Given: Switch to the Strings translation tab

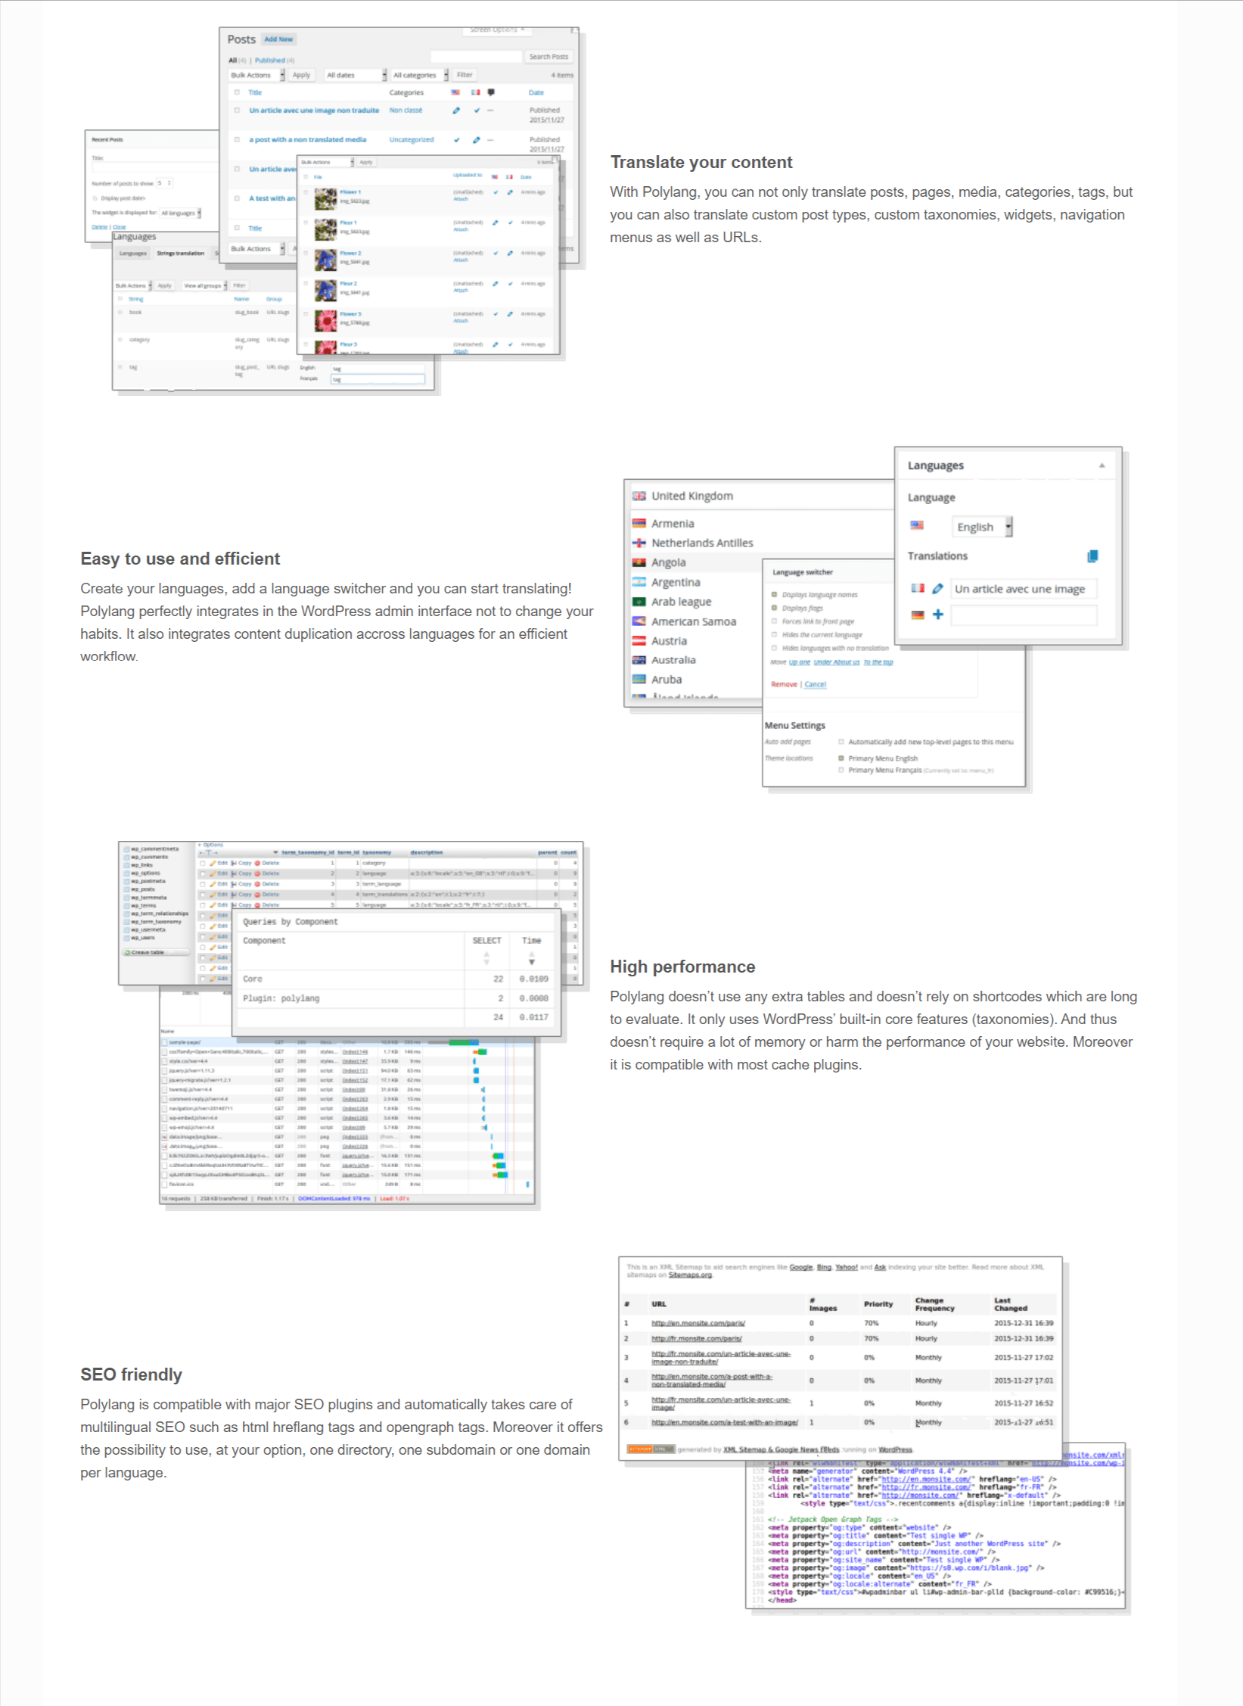Looking at the screenshot, I should click(180, 254).
